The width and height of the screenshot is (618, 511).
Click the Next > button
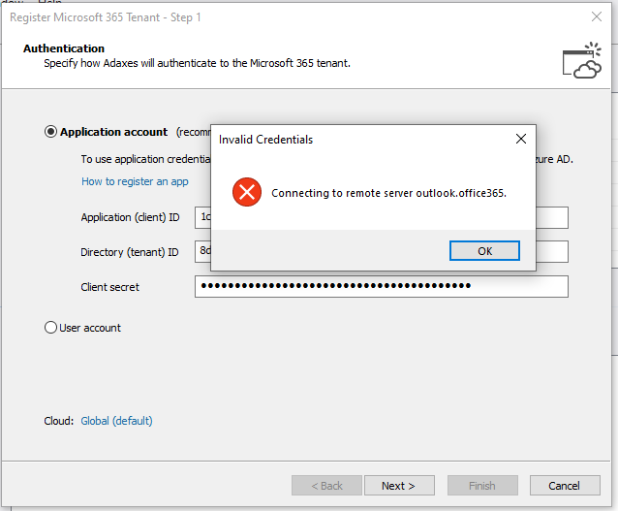(399, 486)
